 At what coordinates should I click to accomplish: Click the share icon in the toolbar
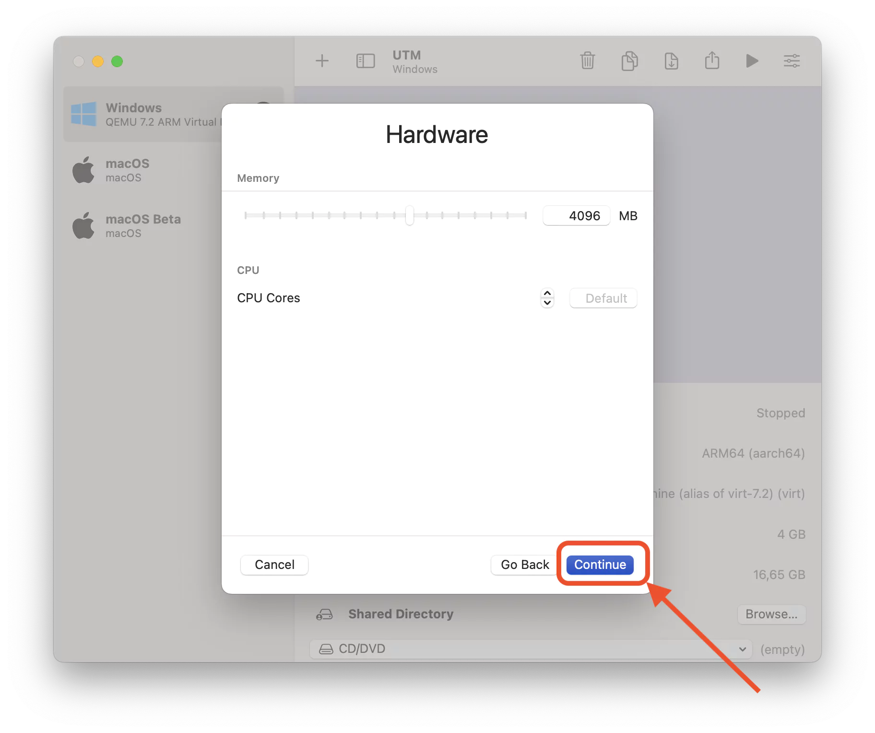(x=712, y=60)
